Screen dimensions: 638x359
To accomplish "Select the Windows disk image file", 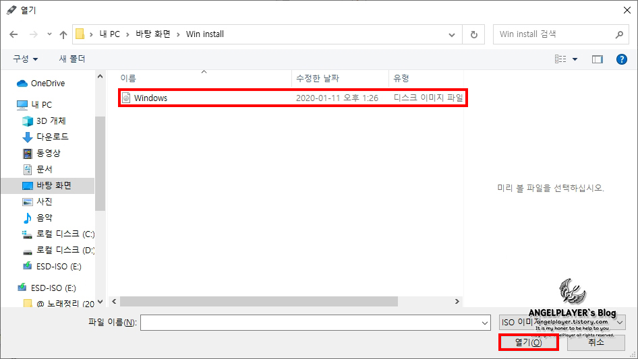I will point(293,98).
